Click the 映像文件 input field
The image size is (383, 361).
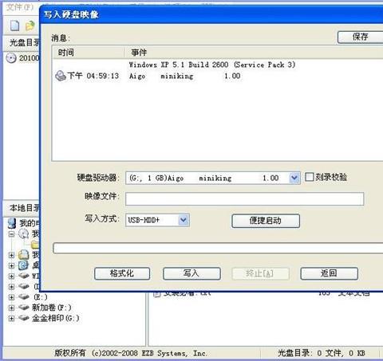(244, 199)
